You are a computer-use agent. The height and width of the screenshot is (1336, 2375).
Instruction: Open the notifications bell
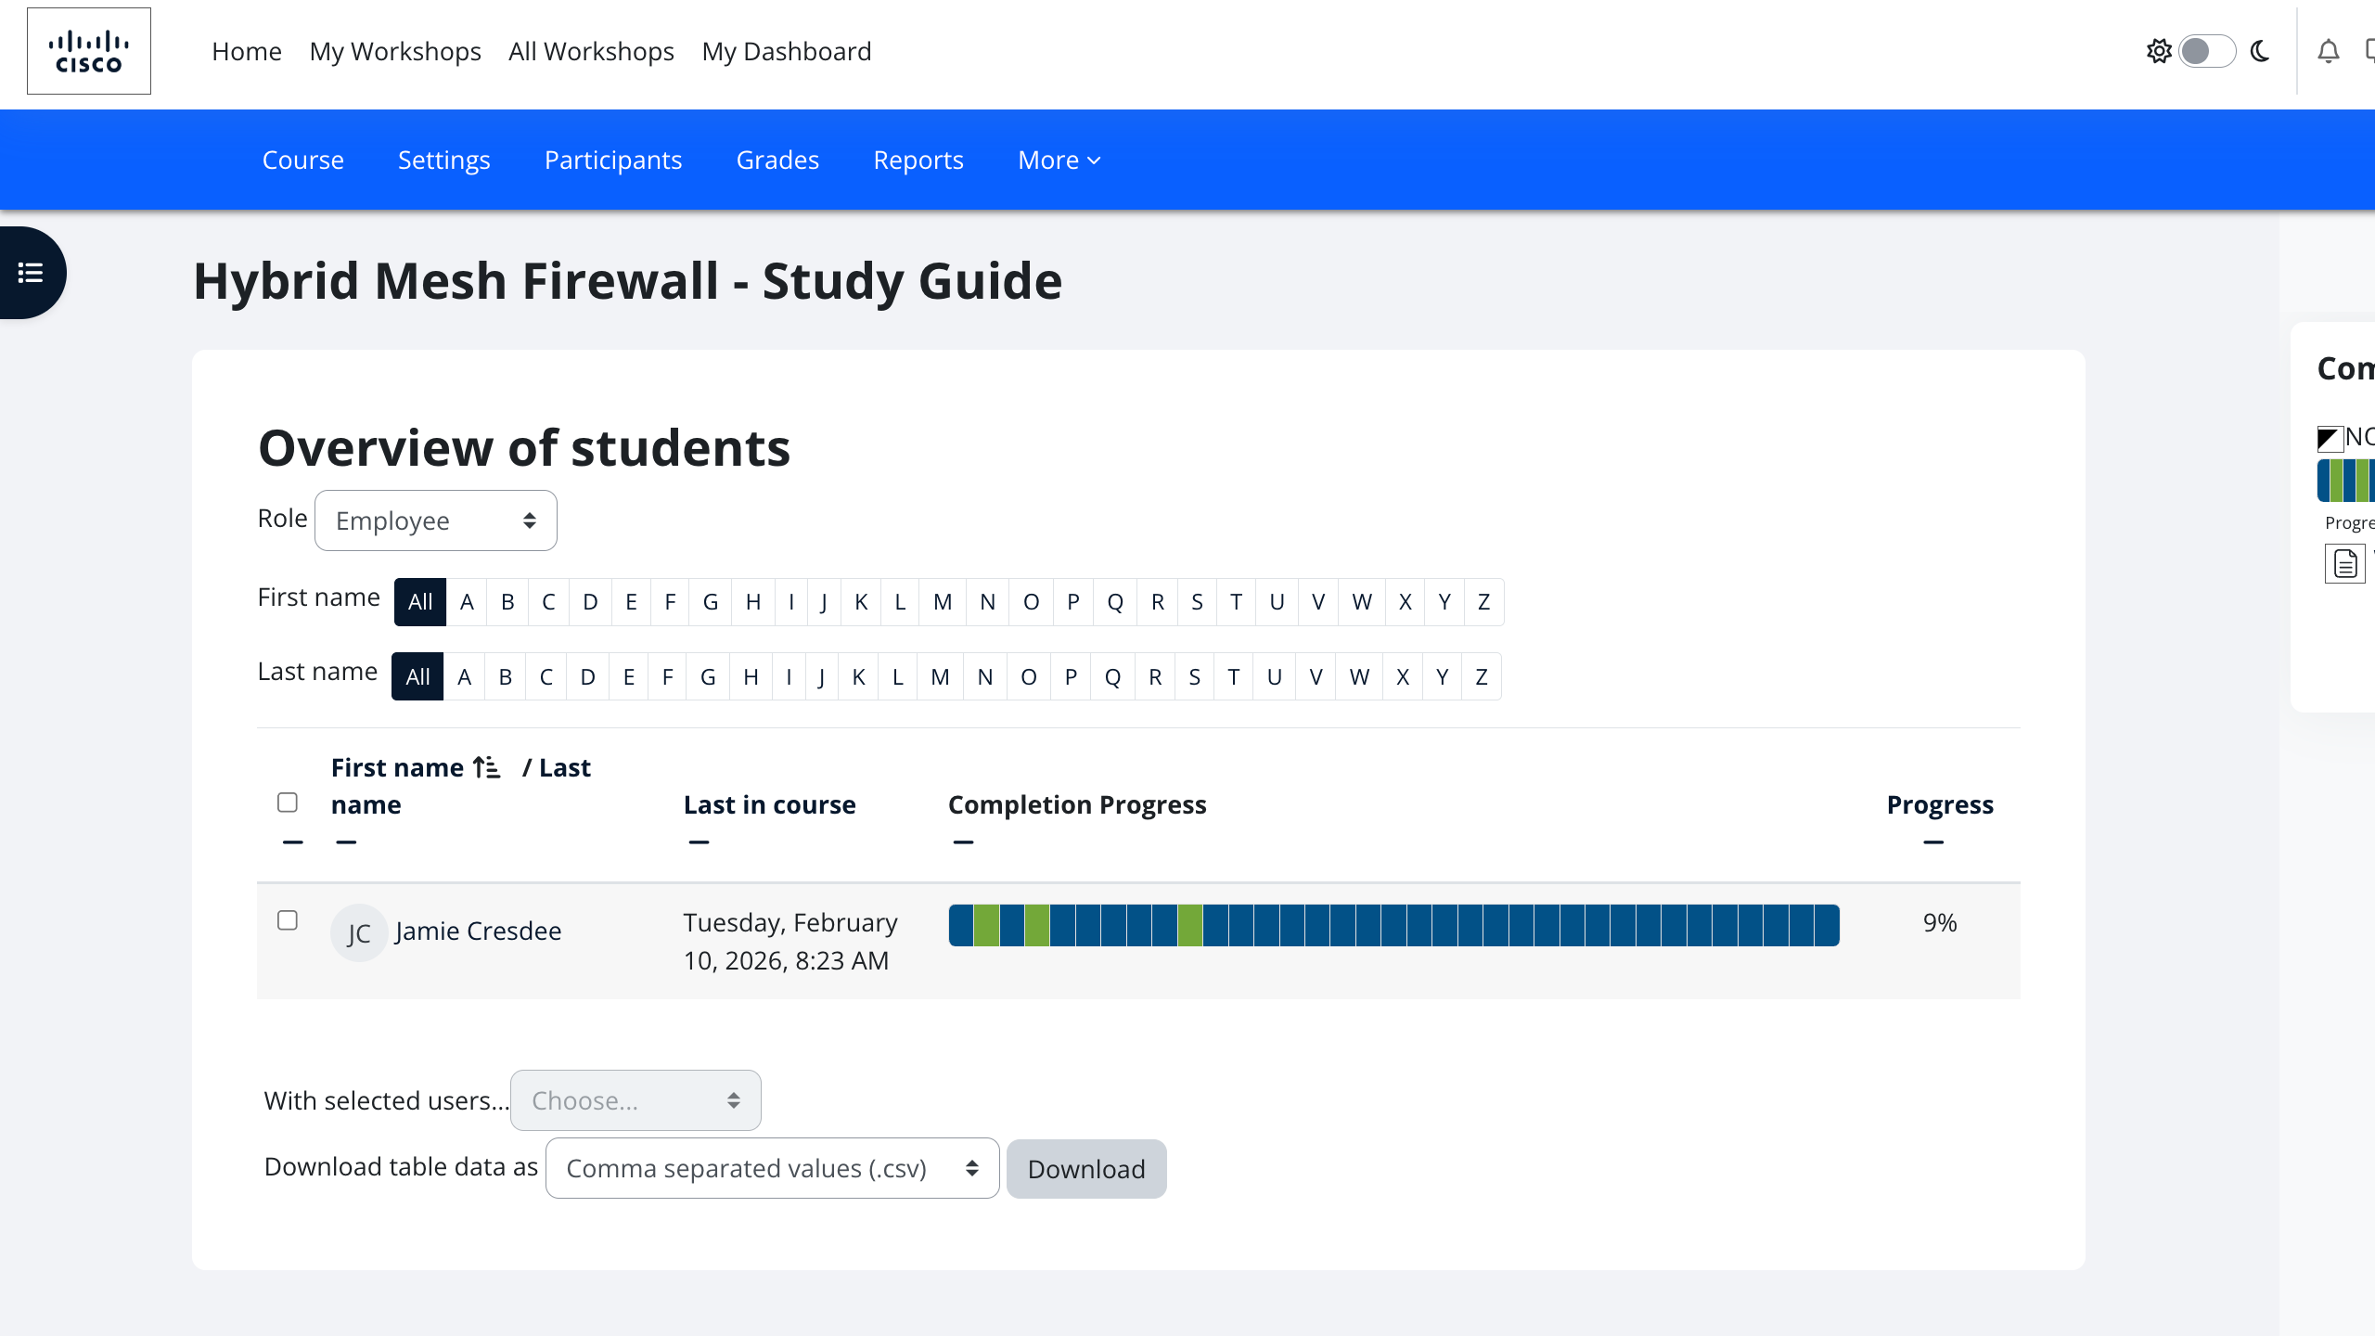(2328, 51)
